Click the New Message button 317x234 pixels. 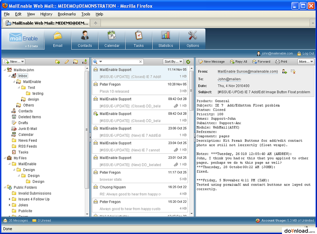(x=212, y=62)
